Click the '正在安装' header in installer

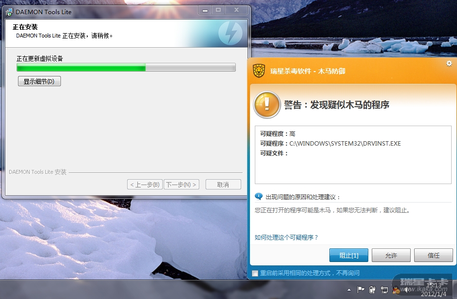[x=25, y=27]
